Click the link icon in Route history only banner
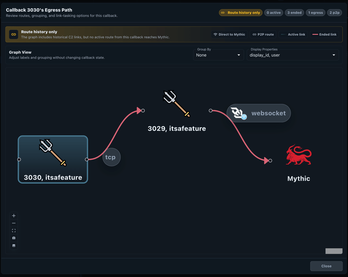348x277 pixels. (13, 34)
